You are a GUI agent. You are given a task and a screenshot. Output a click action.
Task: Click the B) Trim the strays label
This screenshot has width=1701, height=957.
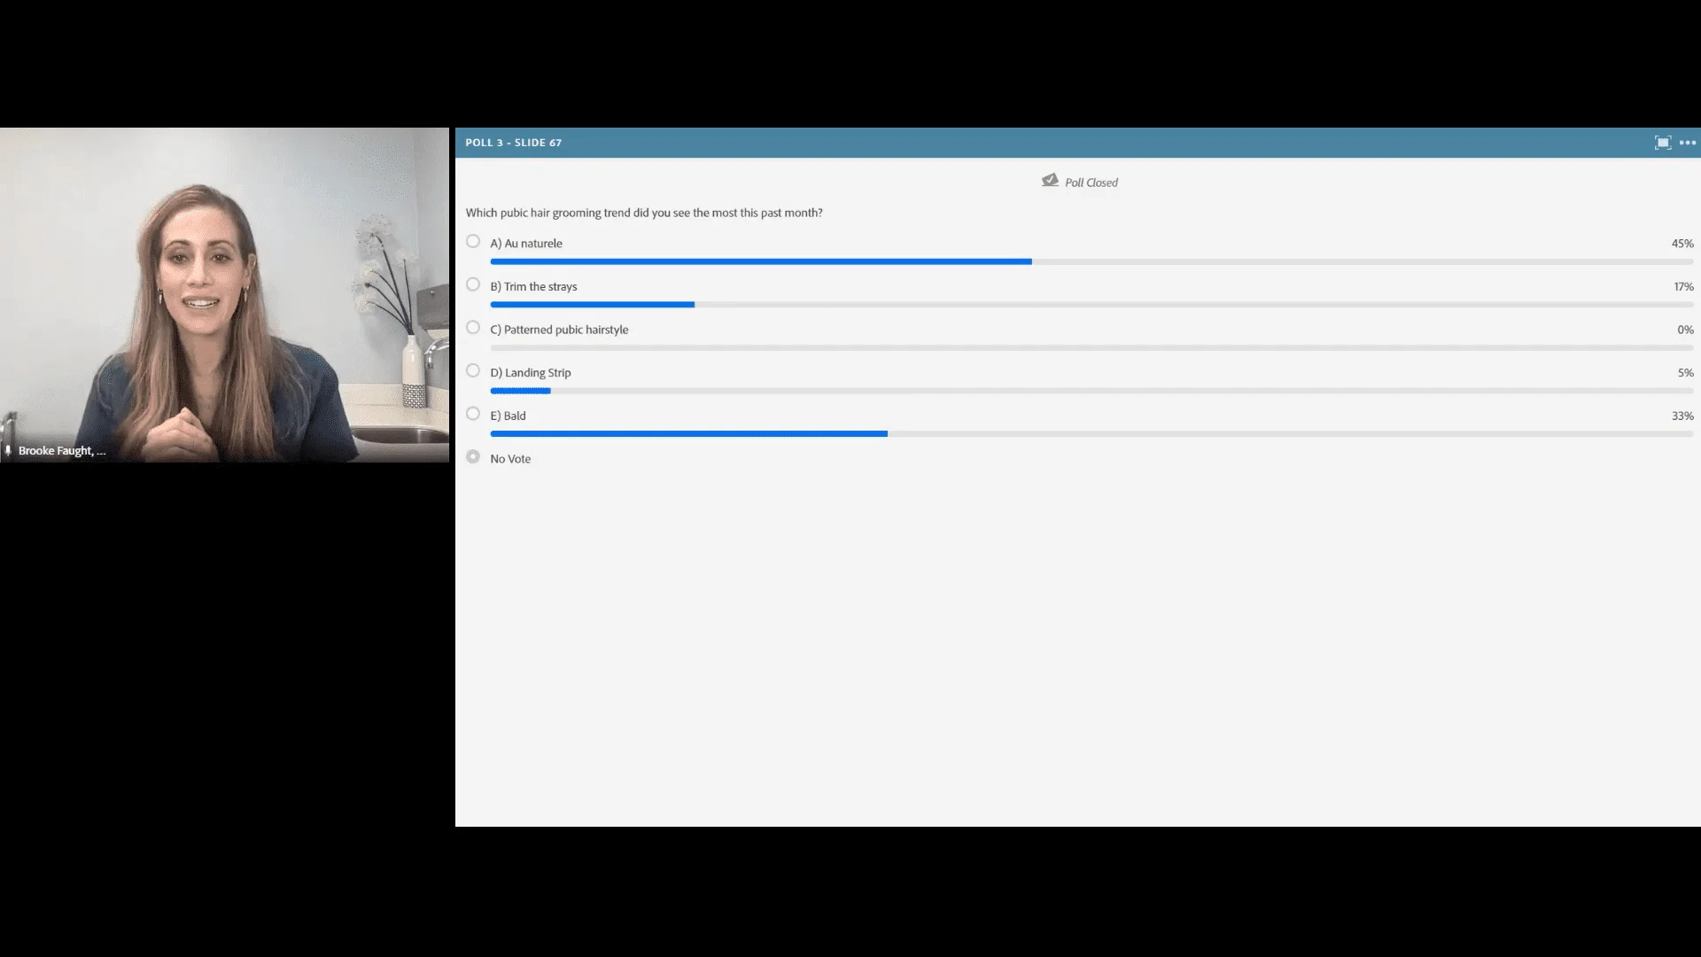pos(533,287)
